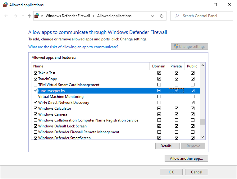Refresh the Allowed applications page

162,16
